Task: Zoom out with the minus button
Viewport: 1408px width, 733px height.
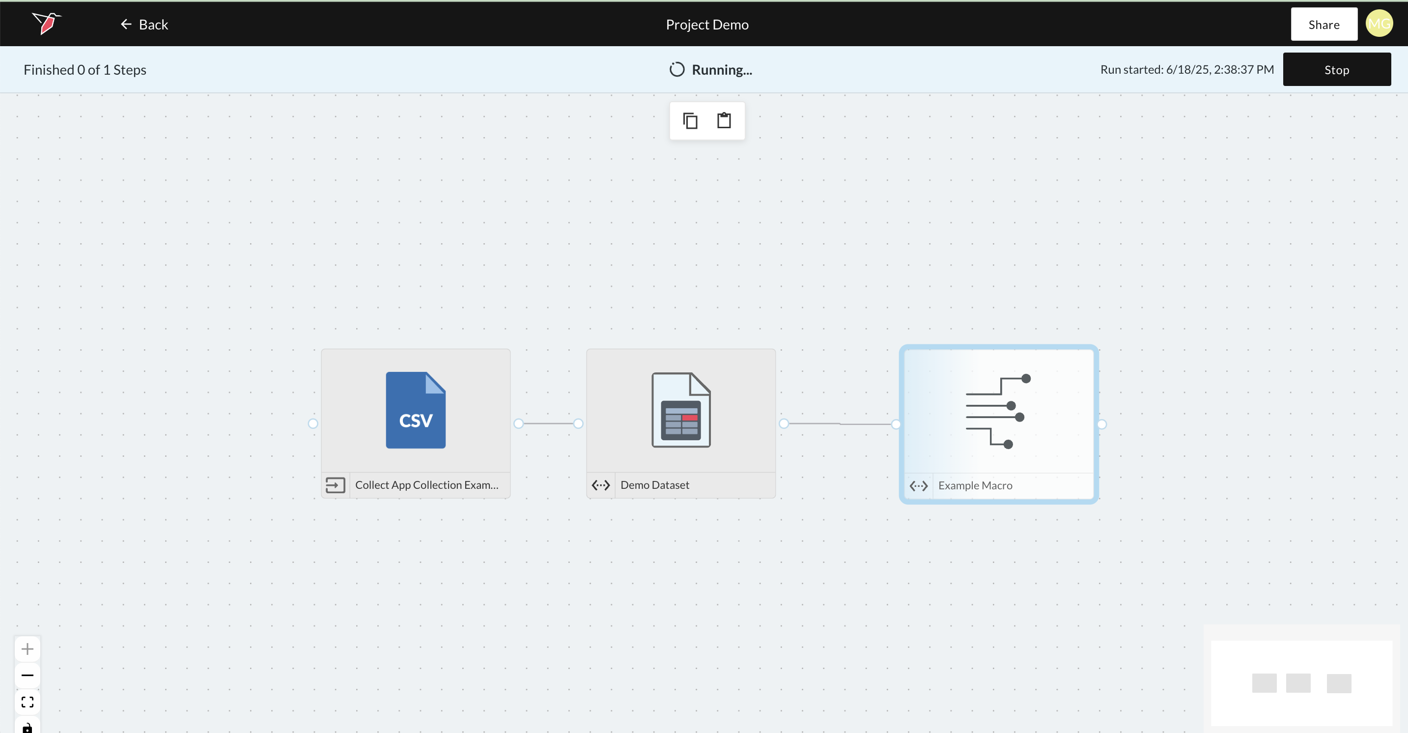Action: coord(28,676)
